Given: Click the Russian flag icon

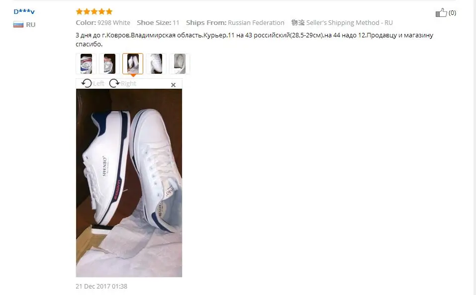Looking at the screenshot, I should click(x=18, y=24).
